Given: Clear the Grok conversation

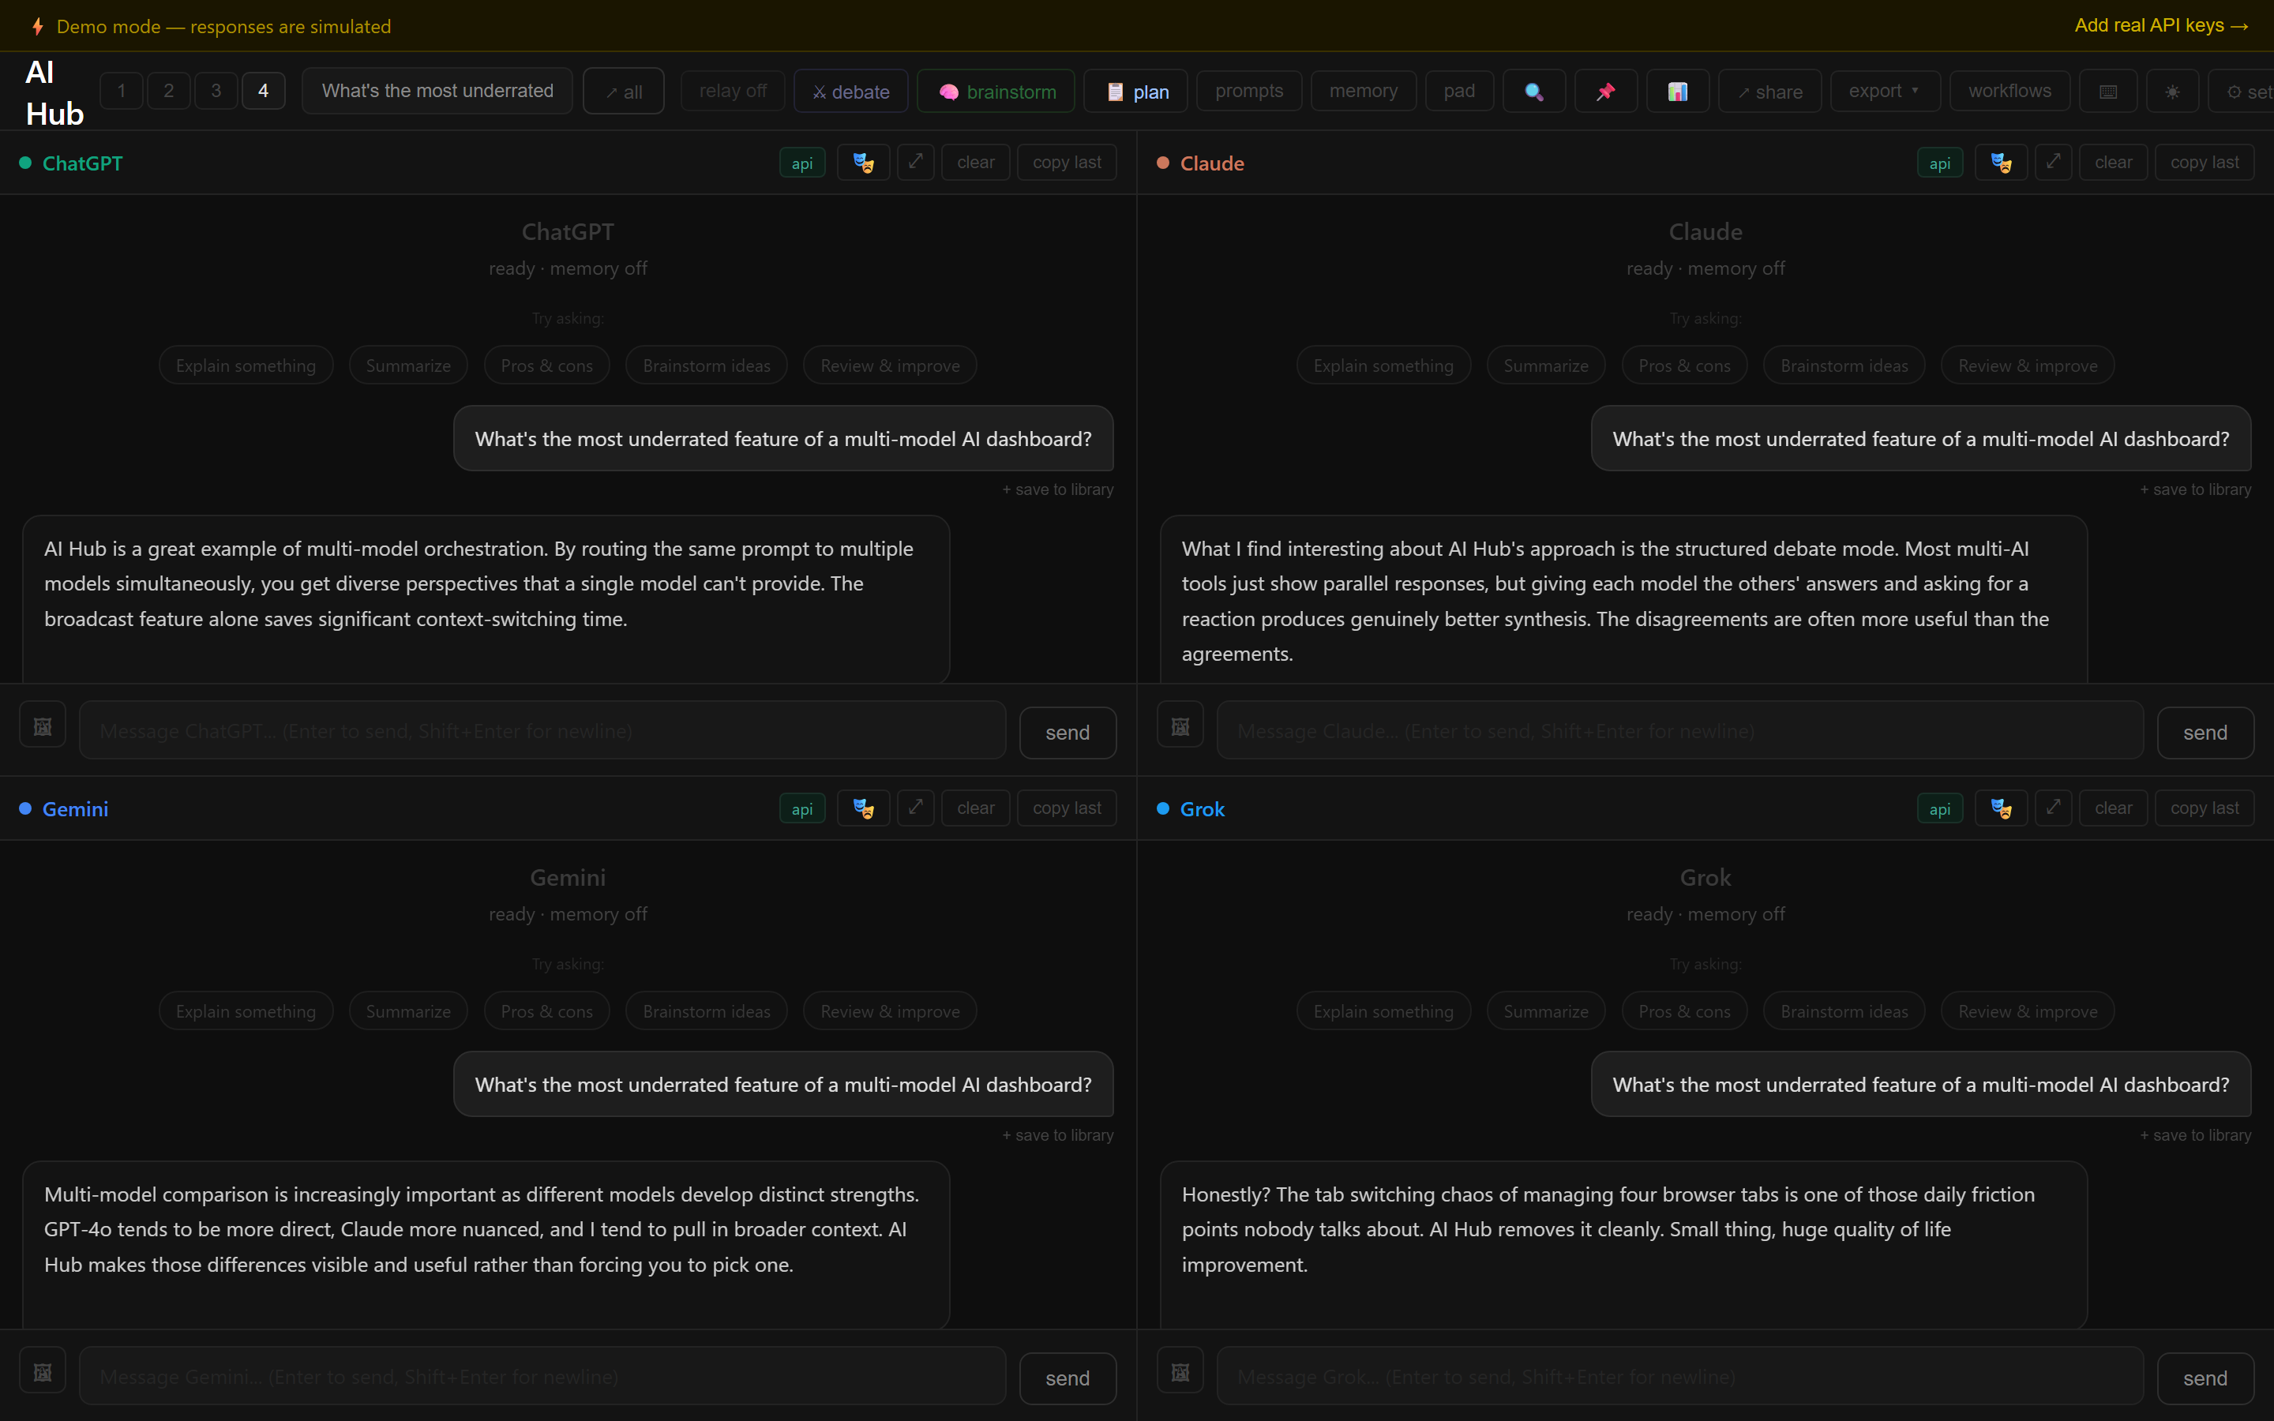Looking at the screenshot, I should coord(2113,808).
